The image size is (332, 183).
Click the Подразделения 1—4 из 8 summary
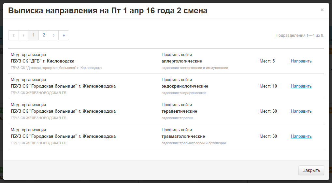[300, 35]
